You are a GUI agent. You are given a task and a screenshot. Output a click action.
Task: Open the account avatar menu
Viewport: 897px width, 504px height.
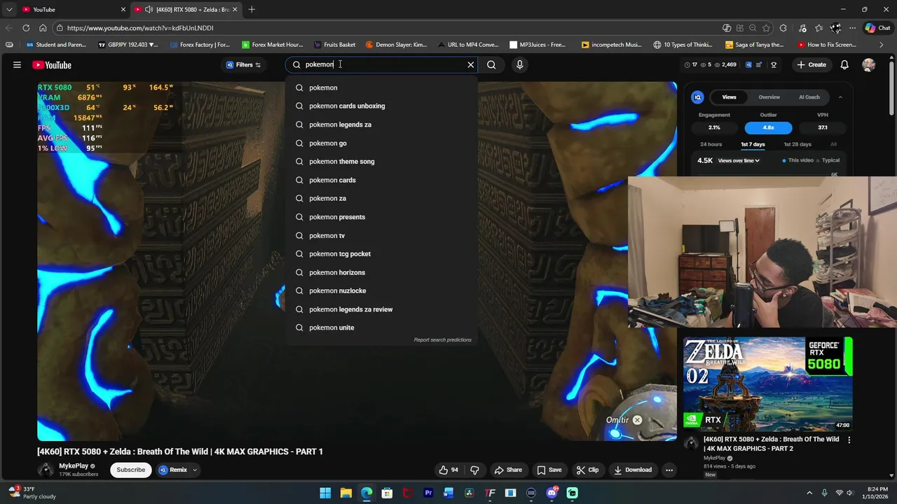pyautogui.click(x=869, y=64)
